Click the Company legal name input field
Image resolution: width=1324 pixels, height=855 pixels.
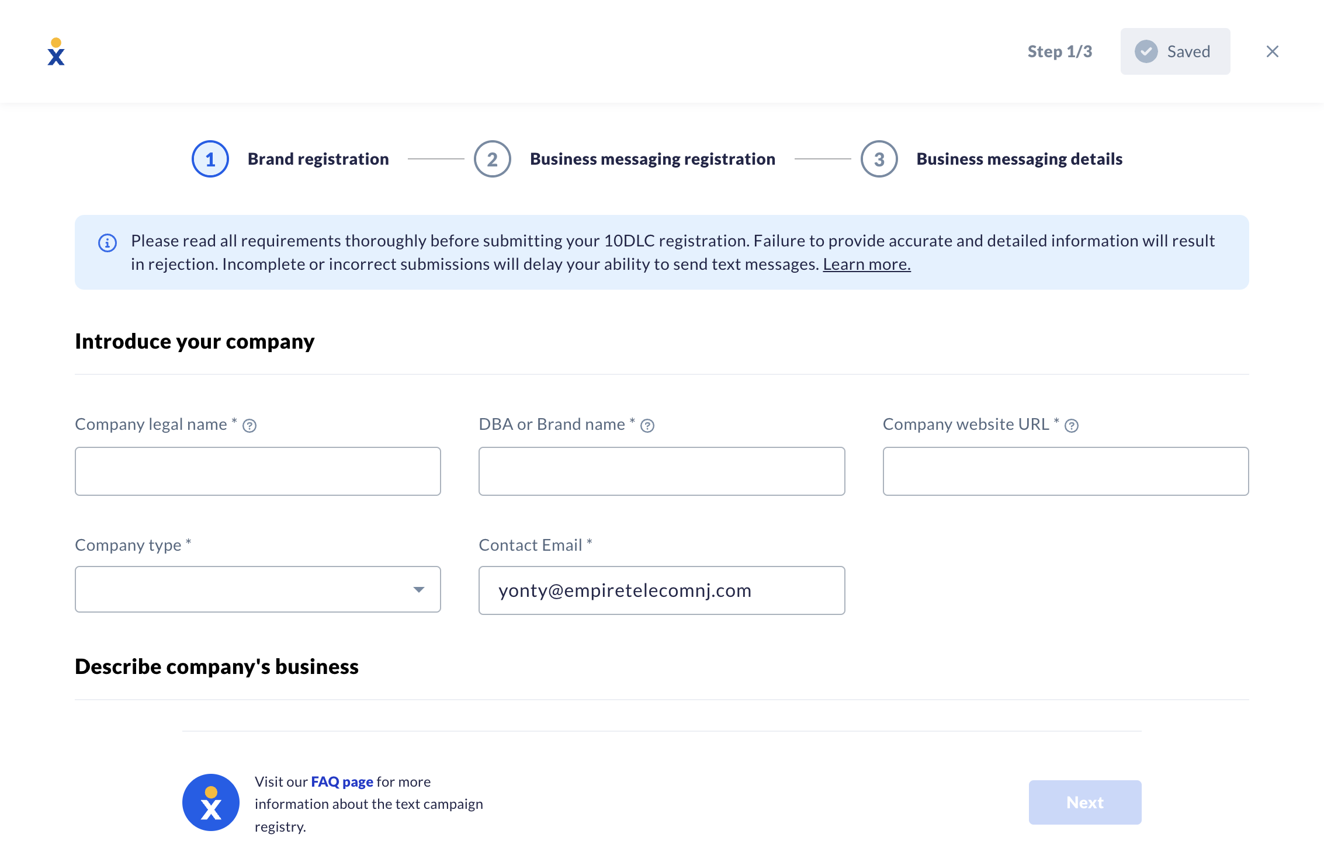258,471
